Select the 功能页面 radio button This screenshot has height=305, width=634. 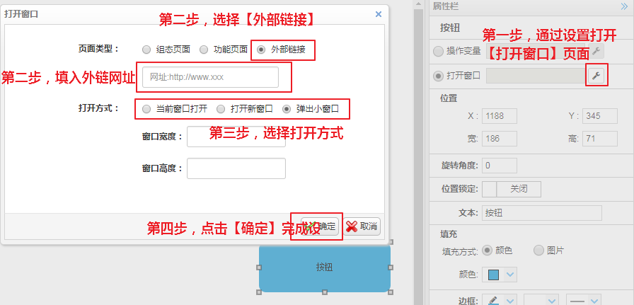(204, 50)
